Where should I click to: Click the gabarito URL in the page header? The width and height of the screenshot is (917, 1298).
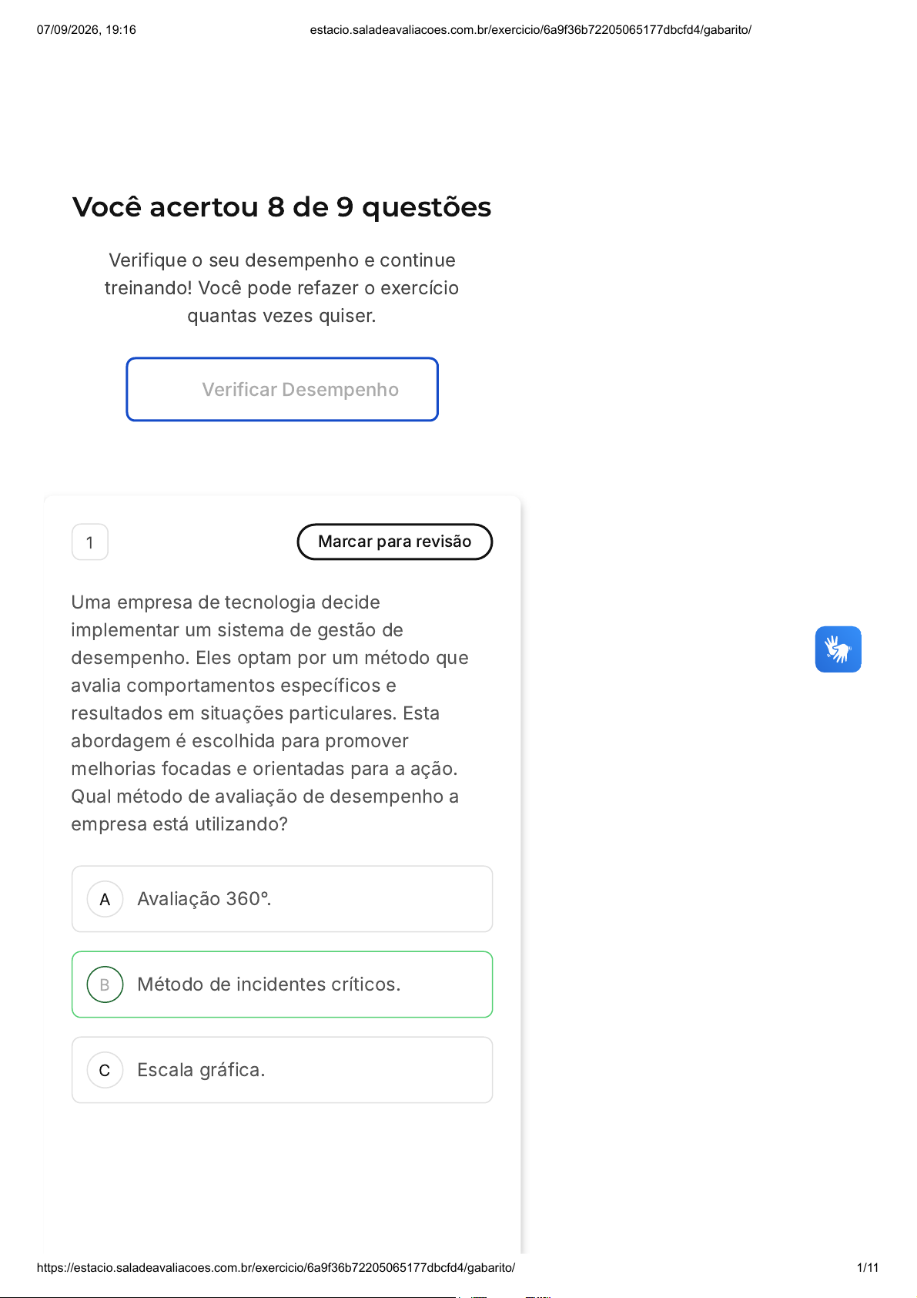tap(530, 30)
